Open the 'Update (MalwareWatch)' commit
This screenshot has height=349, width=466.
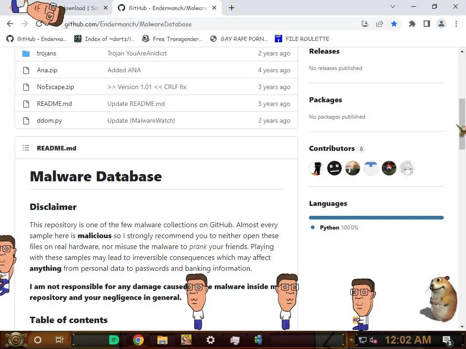click(141, 121)
